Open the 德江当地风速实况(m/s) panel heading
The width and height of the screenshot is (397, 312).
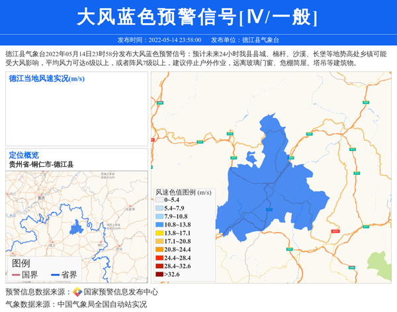(46, 78)
